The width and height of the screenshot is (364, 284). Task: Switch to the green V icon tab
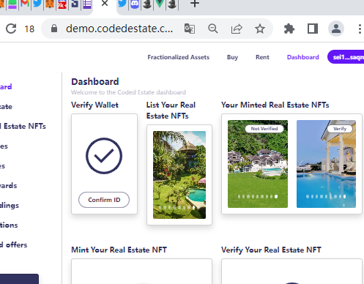coord(160,4)
